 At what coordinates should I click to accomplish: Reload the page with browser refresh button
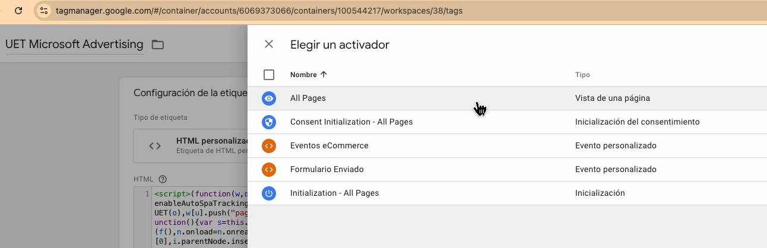click(x=18, y=11)
